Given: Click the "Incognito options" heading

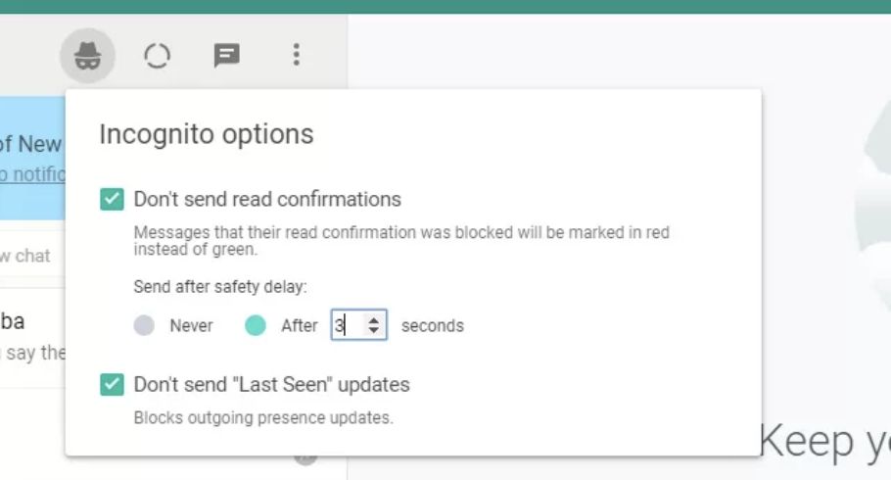Looking at the screenshot, I should click(207, 134).
